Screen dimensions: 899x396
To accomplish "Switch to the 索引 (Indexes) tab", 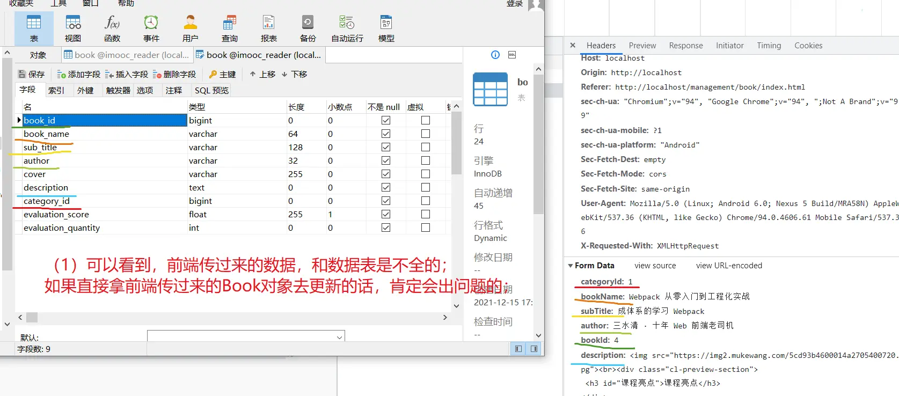I will (x=56, y=90).
